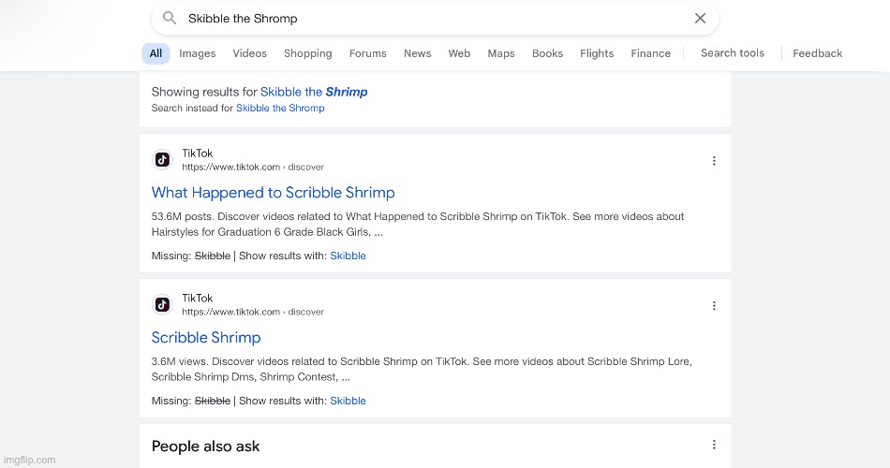The width and height of the screenshot is (890, 468).
Task: Switch to the Images tab
Action: click(197, 53)
